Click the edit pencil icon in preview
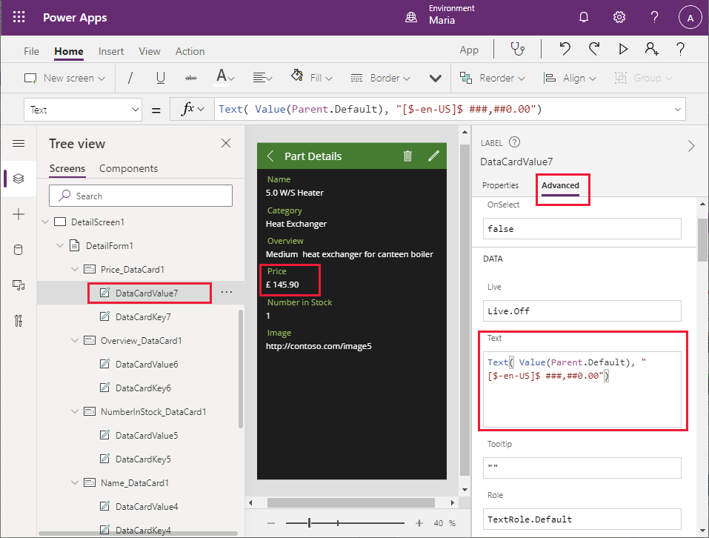This screenshot has width=709, height=538. 433,156
